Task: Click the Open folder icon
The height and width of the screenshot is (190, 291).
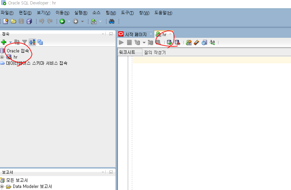Action: click(13, 21)
